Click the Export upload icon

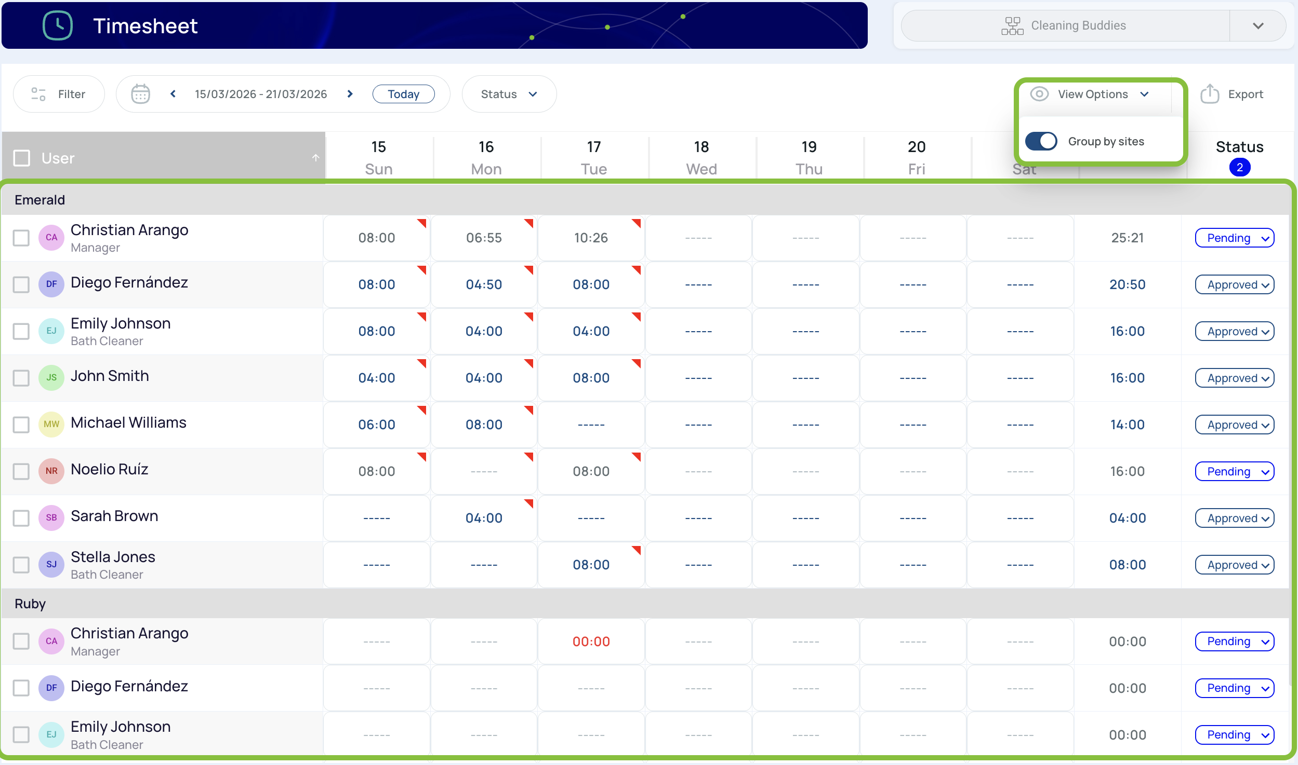pos(1210,94)
